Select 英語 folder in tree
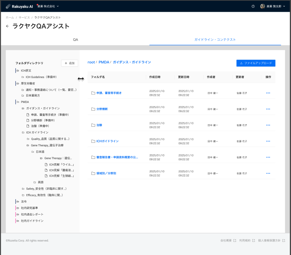The height and width of the screenshot is (255, 291). click(x=41, y=182)
